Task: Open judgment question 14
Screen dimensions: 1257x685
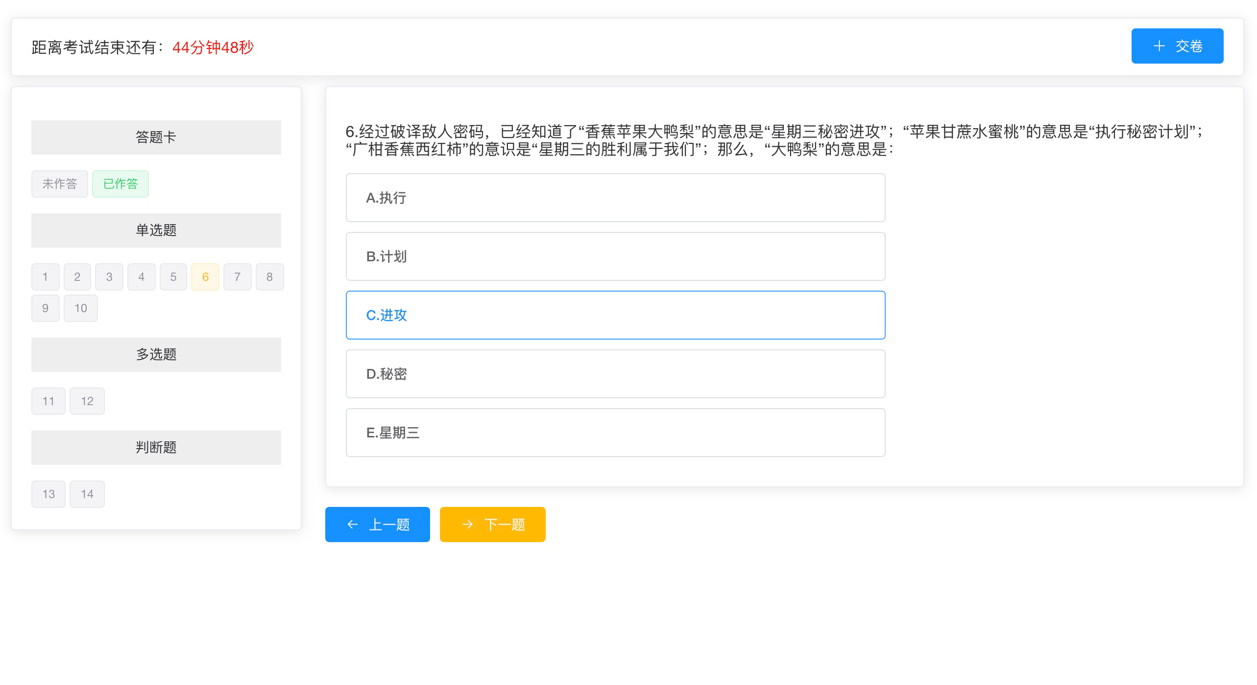Action: click(87, 494)
